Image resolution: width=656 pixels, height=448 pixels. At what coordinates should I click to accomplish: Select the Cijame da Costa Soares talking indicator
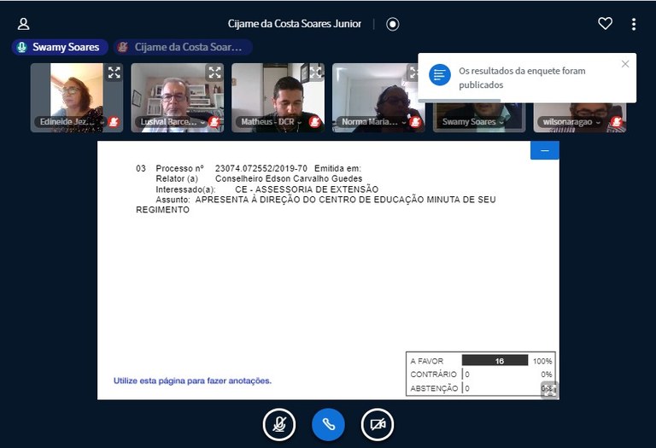click(x=184, y=48)
